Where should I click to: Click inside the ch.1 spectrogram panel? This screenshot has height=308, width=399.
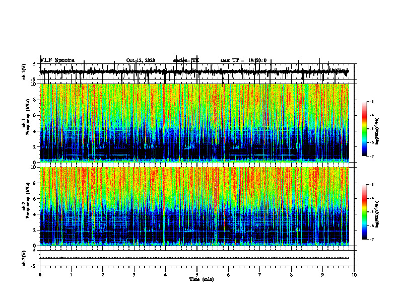[x=194, y=123]
